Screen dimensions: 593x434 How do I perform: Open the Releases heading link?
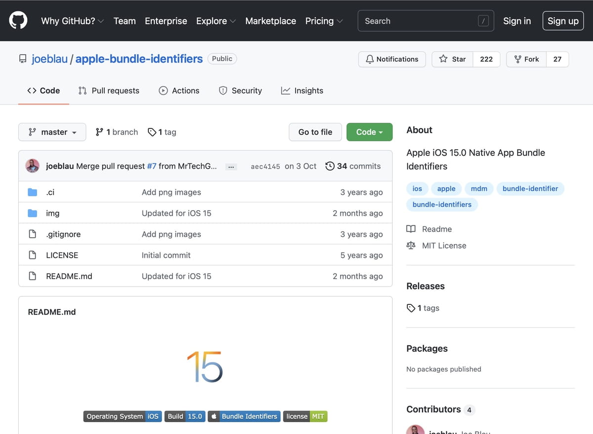pyautogui.click(x=425, y=286)
